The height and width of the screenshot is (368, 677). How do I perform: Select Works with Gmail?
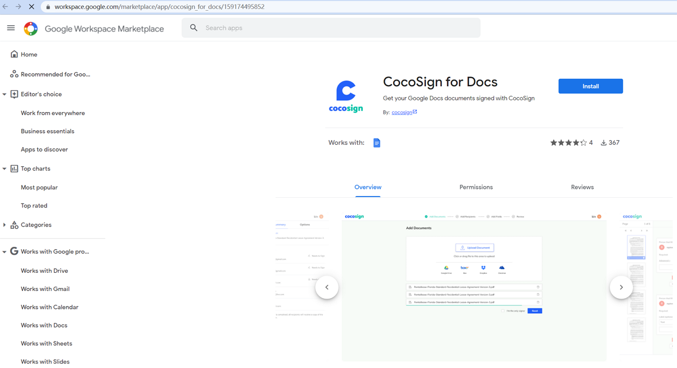click(45, 289)
